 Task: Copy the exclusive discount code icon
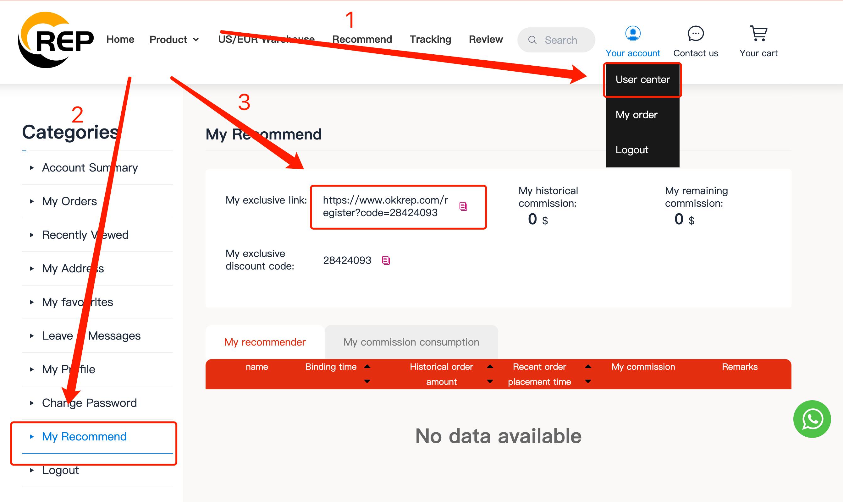coord(386,260)
